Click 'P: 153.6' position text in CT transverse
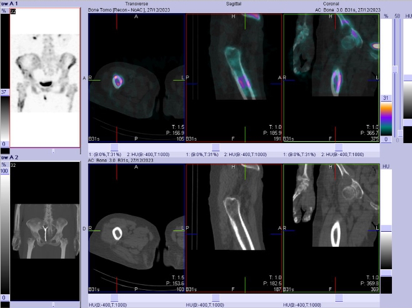Image resolution: width=412 pixels, height=308 pixels. coord(175,284)
